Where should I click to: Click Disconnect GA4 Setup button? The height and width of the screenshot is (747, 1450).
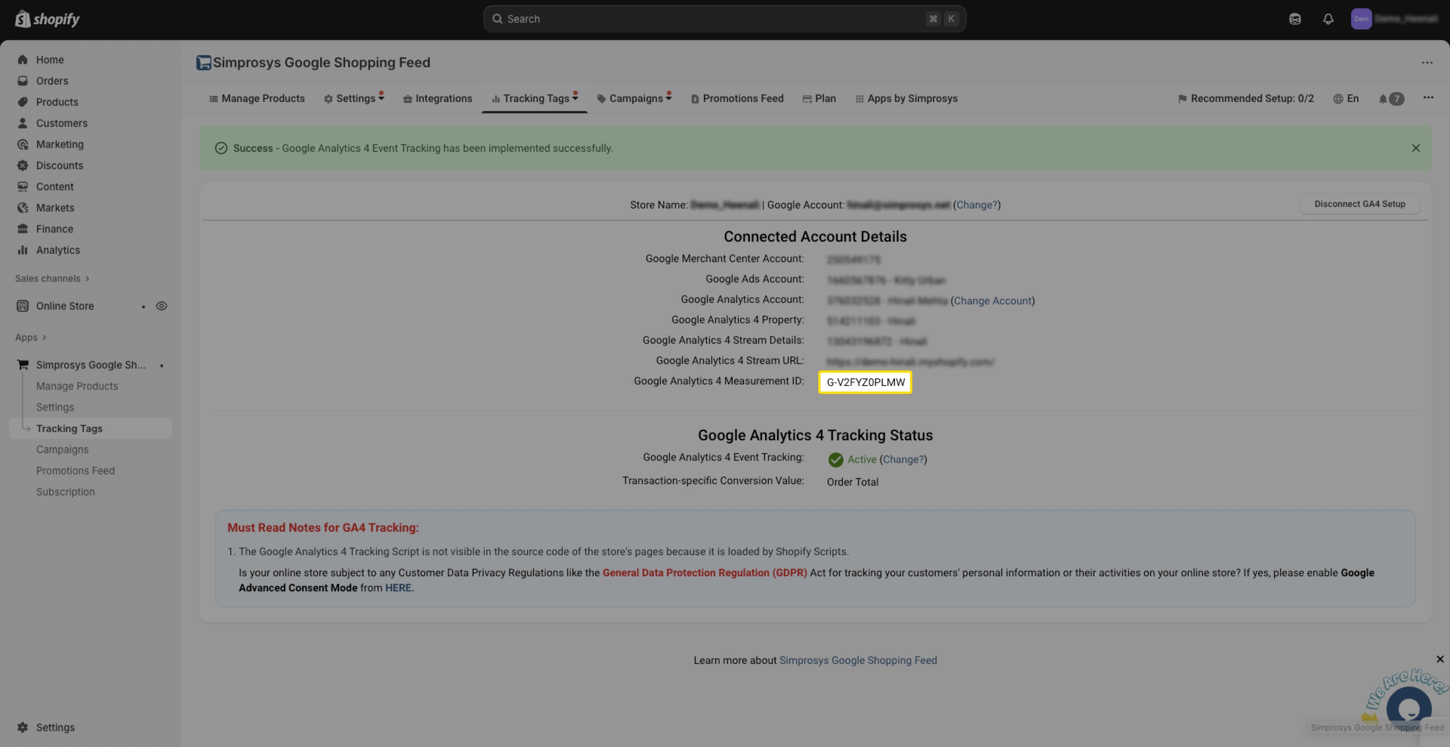pyautogui.click(x=1359, y=204)
